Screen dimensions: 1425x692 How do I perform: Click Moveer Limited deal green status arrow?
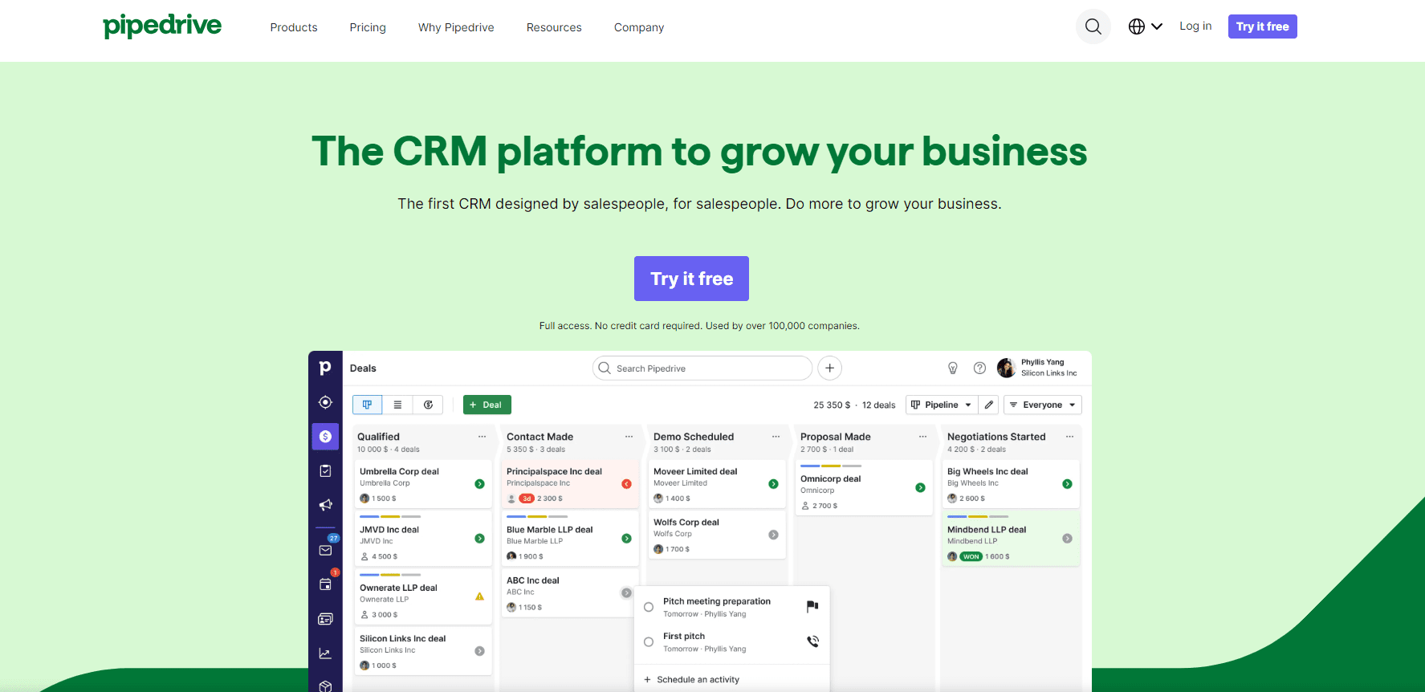click(773, 484)
